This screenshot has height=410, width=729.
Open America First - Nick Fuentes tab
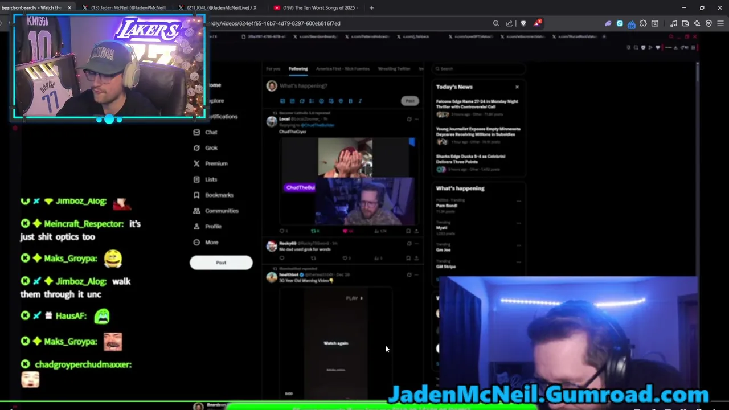pyautogui.click(x=343, y=69)
